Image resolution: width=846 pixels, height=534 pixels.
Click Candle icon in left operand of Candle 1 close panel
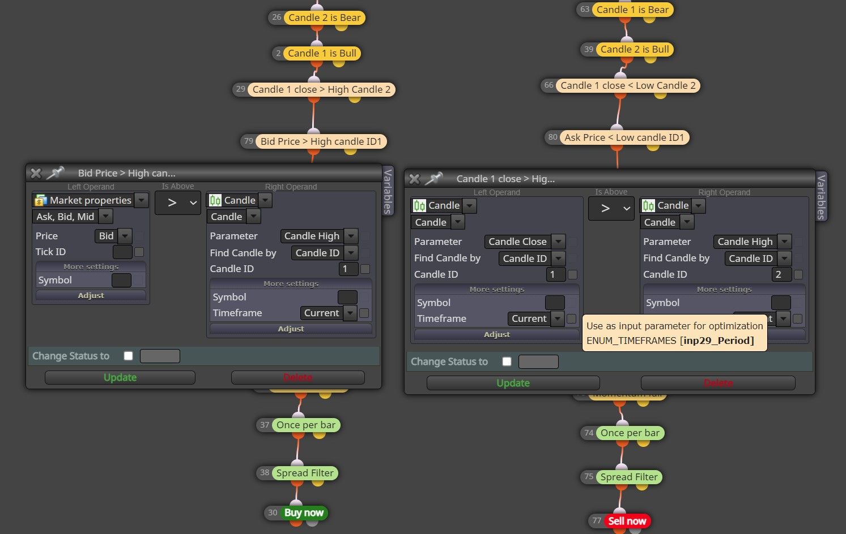[419, 205]
